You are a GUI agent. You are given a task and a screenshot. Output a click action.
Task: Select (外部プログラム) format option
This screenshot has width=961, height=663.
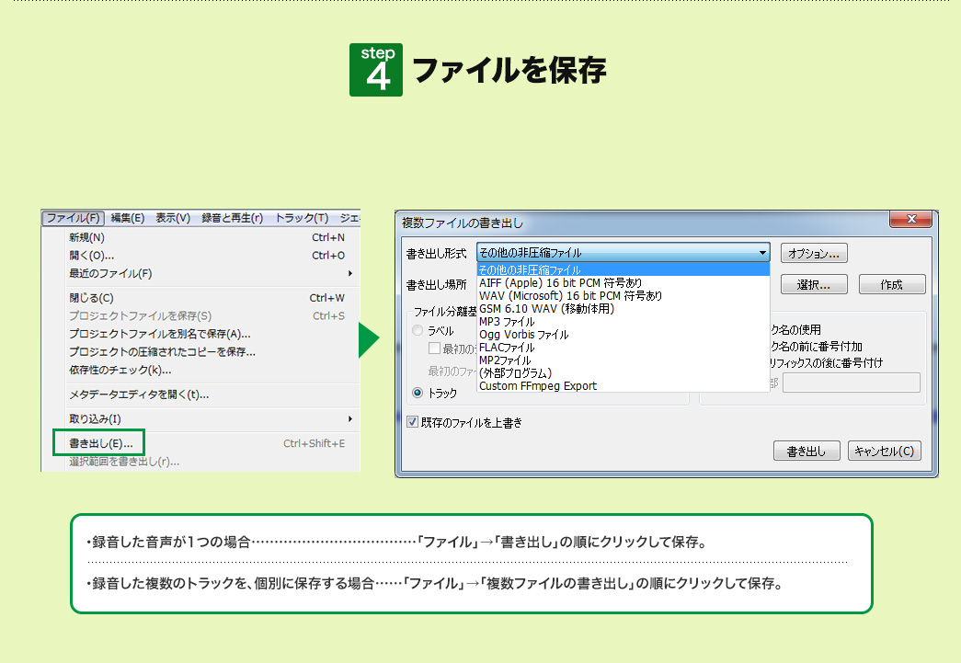tap(623, 372)
